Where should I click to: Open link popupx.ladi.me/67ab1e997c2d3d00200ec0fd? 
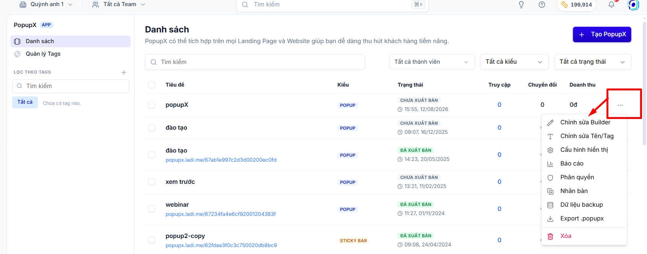tap(221, 160)
